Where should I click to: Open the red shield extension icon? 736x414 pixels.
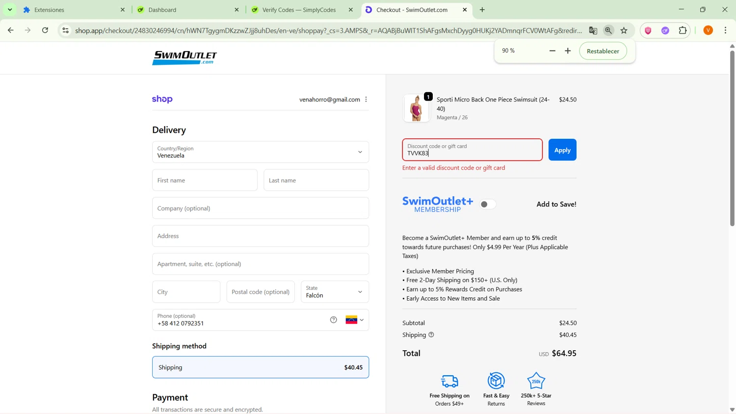click(x=648, y=30)
